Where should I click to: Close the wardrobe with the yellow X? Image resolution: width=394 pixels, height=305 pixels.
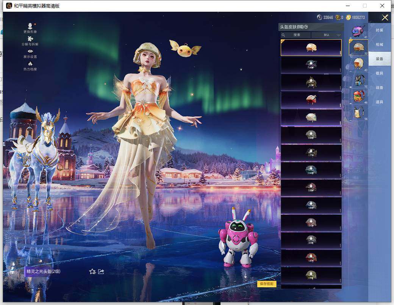click(385, 17)
